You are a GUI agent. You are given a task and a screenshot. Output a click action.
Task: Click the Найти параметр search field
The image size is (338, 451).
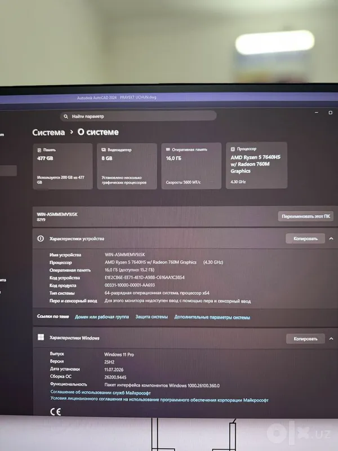(138, 116)
